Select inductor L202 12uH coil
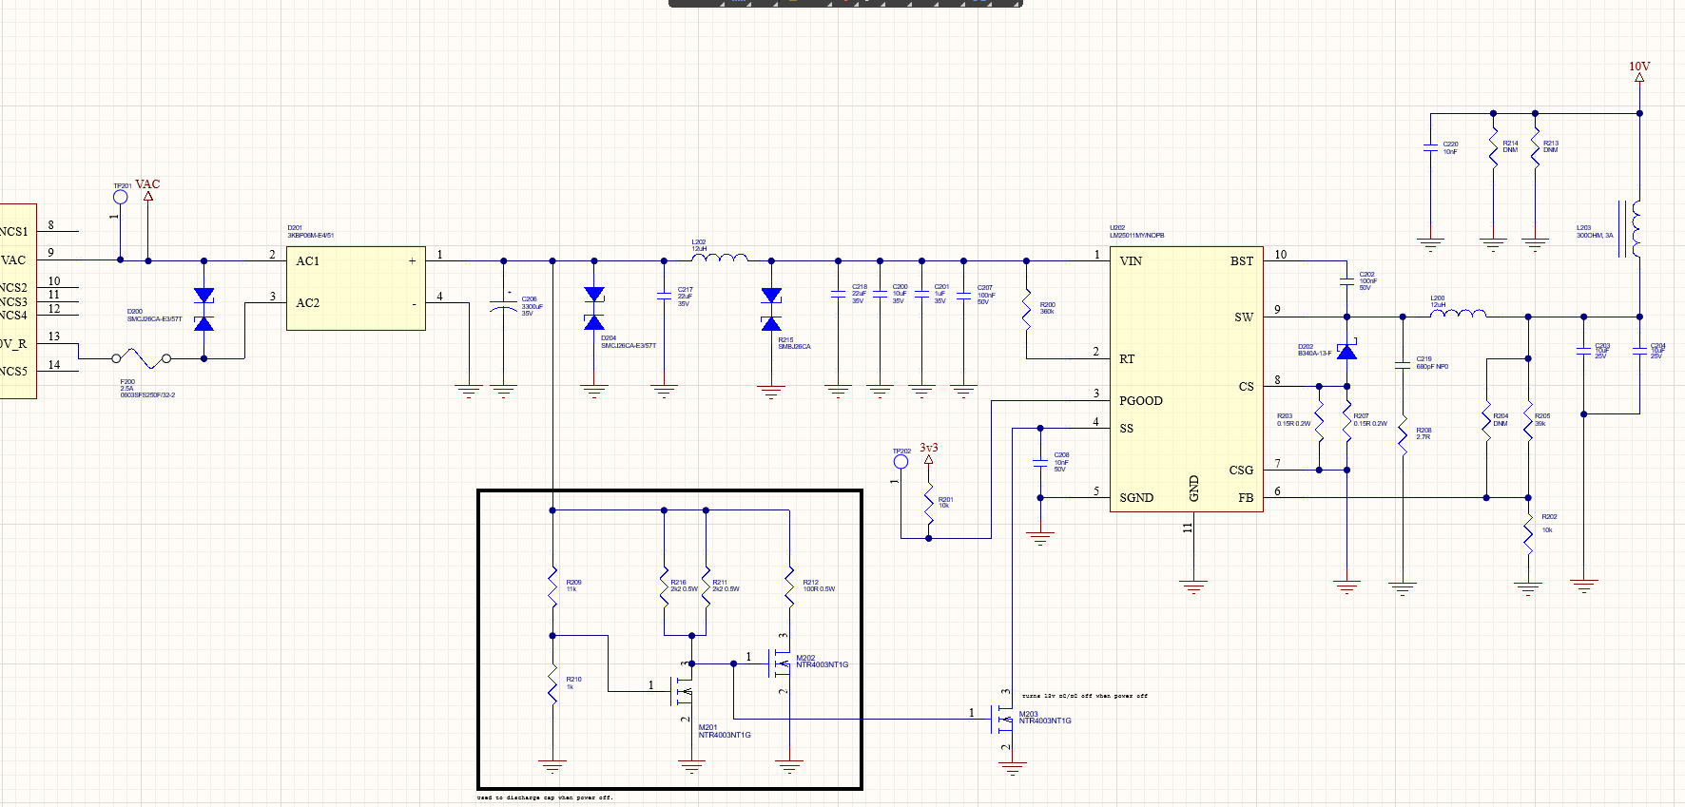This screenshot has width=1685, height=807. (720, 257)
